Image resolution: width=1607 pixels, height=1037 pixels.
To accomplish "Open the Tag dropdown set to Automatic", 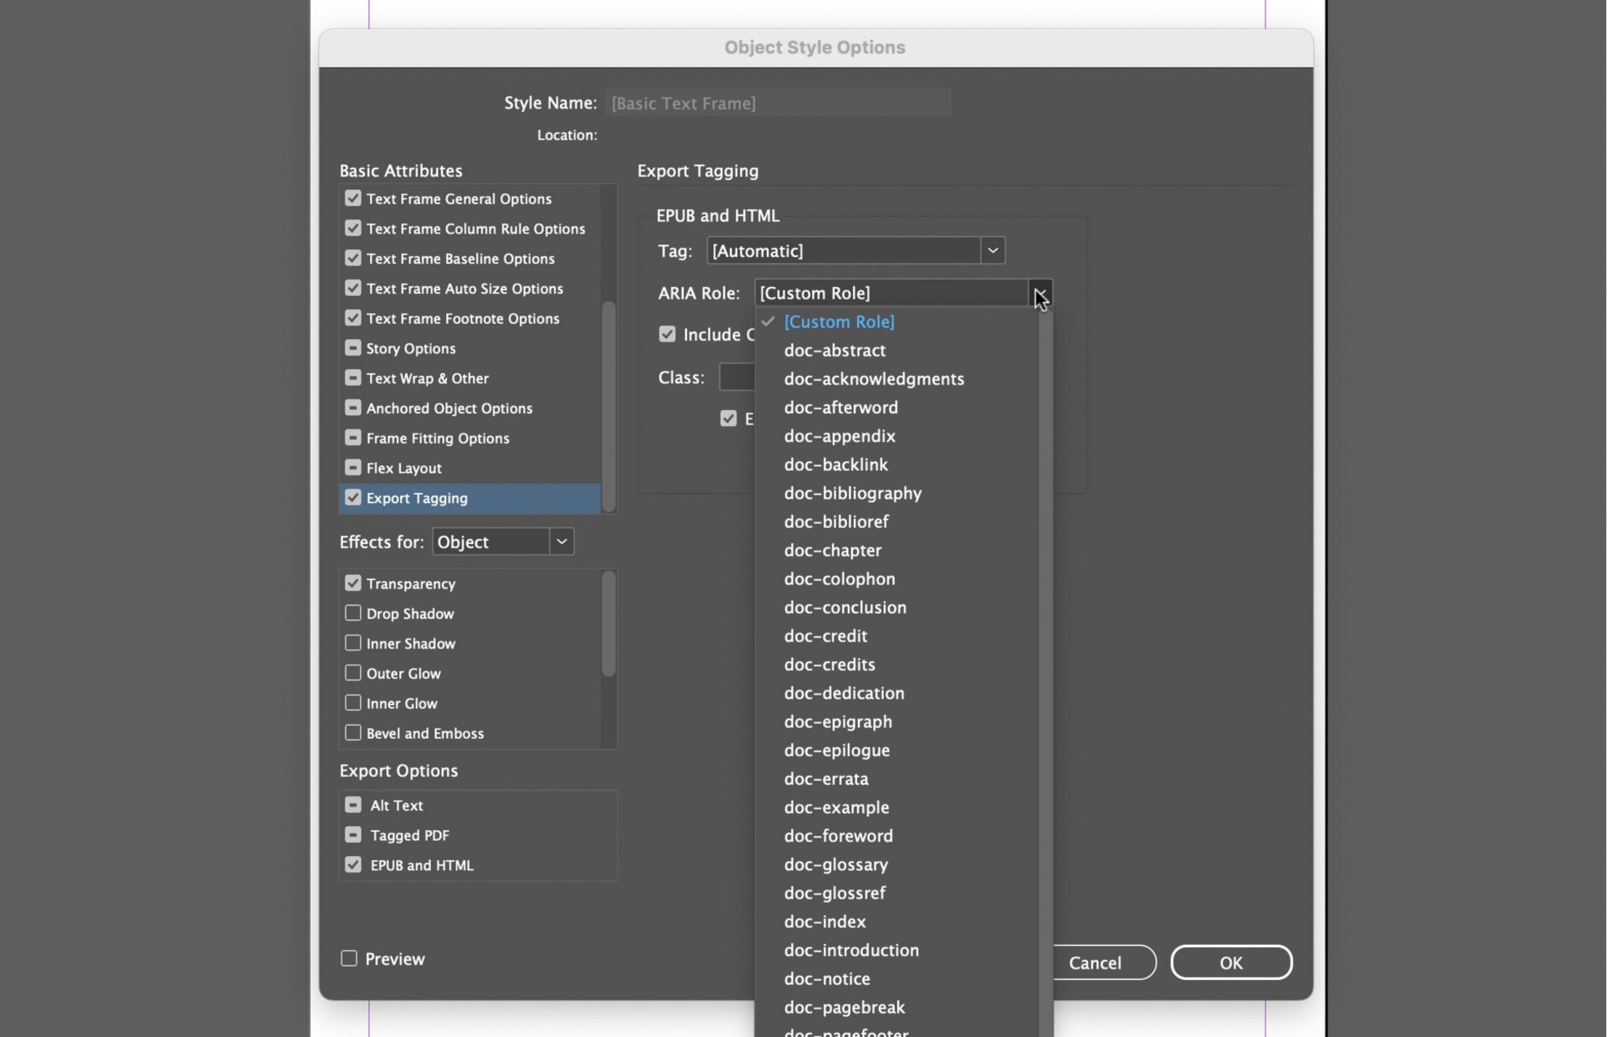I will tap(992, 250).
